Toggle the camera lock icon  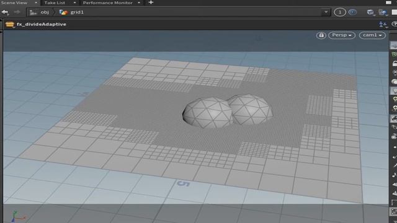tap(321, 35)
